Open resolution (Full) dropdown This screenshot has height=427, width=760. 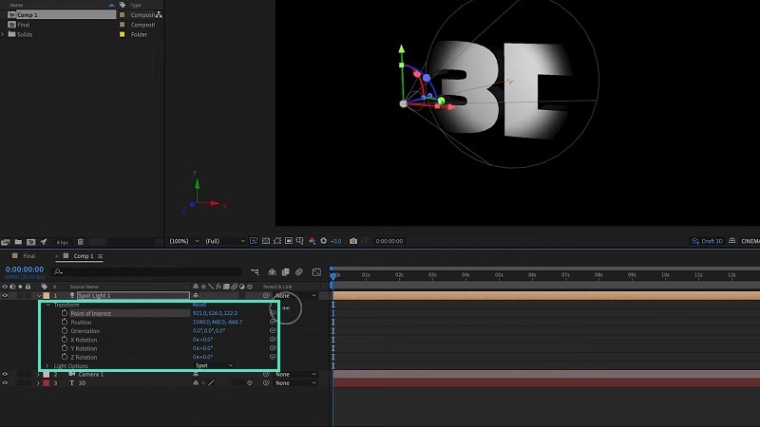click(225, 241)
